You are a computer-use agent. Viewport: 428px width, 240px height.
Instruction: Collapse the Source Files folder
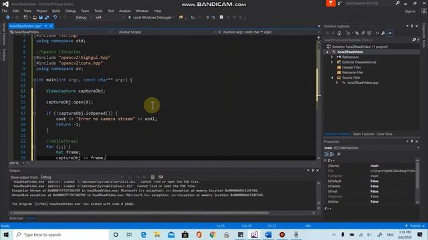tap(332, 78)
